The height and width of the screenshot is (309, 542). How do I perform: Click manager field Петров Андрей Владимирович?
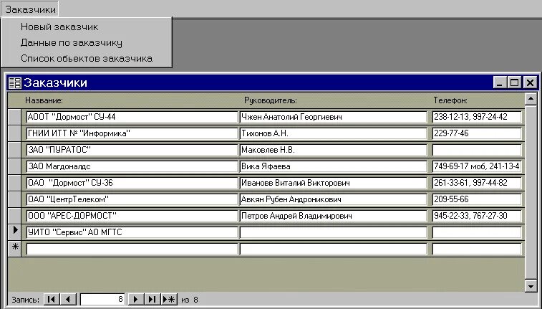333,216
